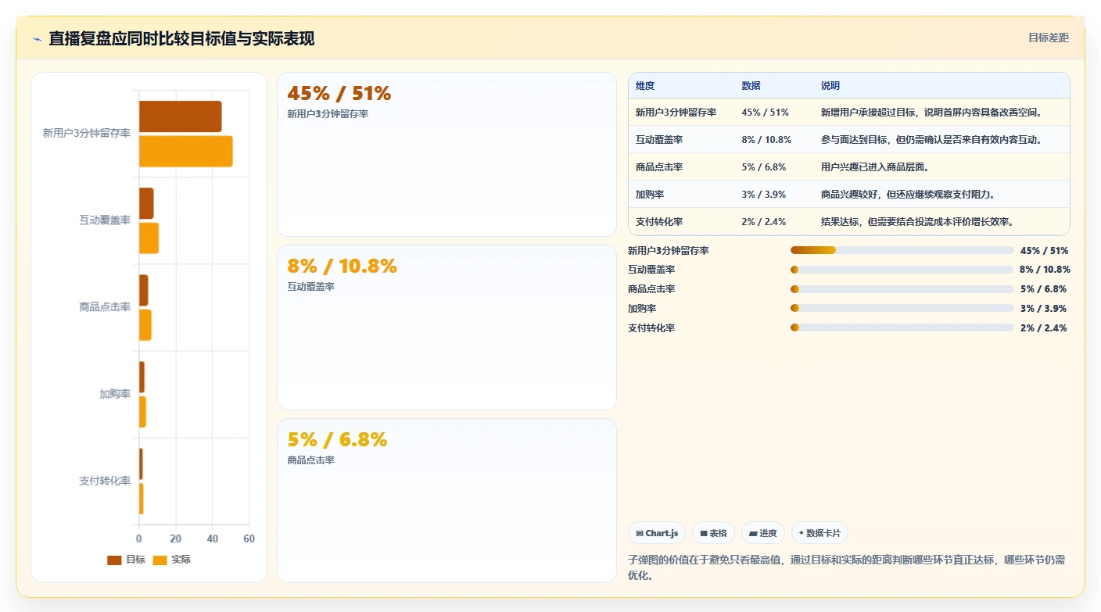Select the 数据卡片 chip
1101x612 pixels.
click(x=819, y=533)
